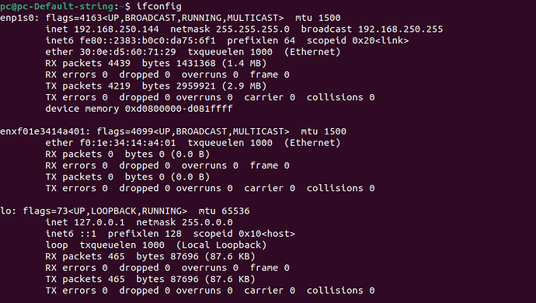The height and width of the screenshot is (303, 536).
Task: Click the scopeid 0x10<host> text
Action: click(x=244, y=234)
